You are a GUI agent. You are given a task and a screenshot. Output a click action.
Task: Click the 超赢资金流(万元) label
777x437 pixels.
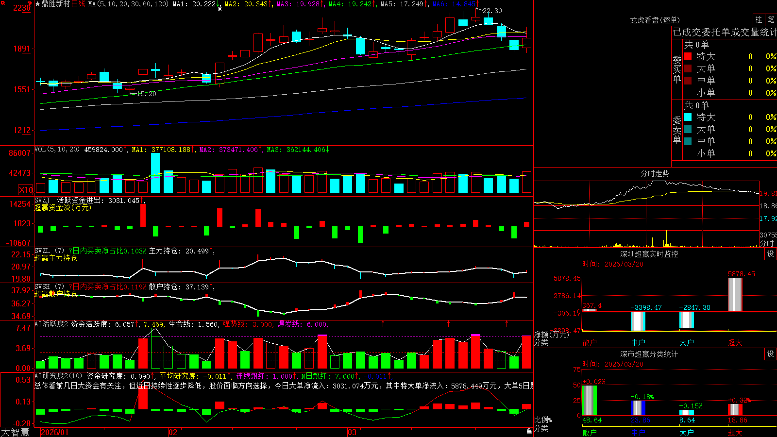(63, 208)
